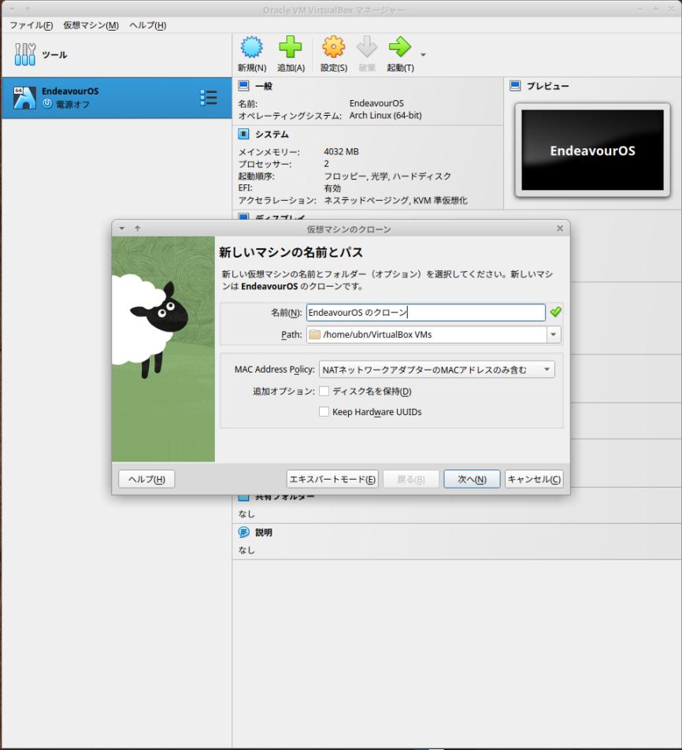Click clone dialog title bar menu arrow

pyautogui.click(x=122, y=228)
